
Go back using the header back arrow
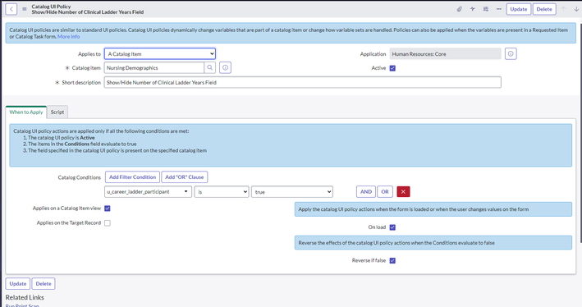[x=11, y=9]
